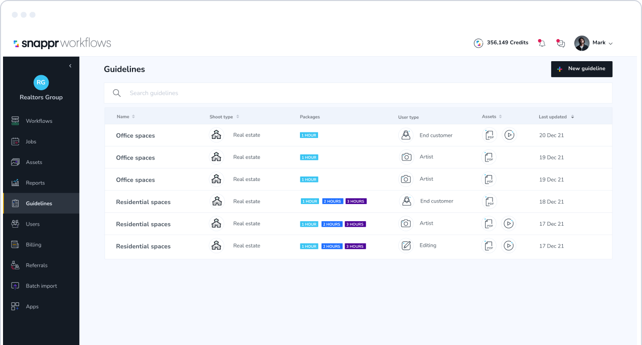Image resolution: width=642 pixels, height=345 pixels.
Task: Play the video asset on the Editing guideline row
Action: 509,246
